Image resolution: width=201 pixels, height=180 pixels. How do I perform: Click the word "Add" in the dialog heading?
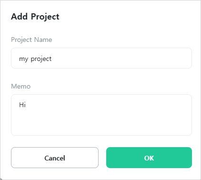click(x=19, y=17)
